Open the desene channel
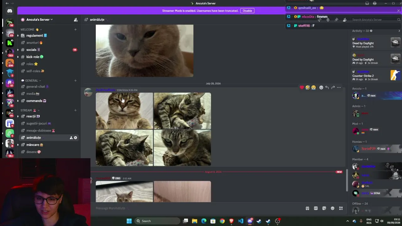 (49, 152)
